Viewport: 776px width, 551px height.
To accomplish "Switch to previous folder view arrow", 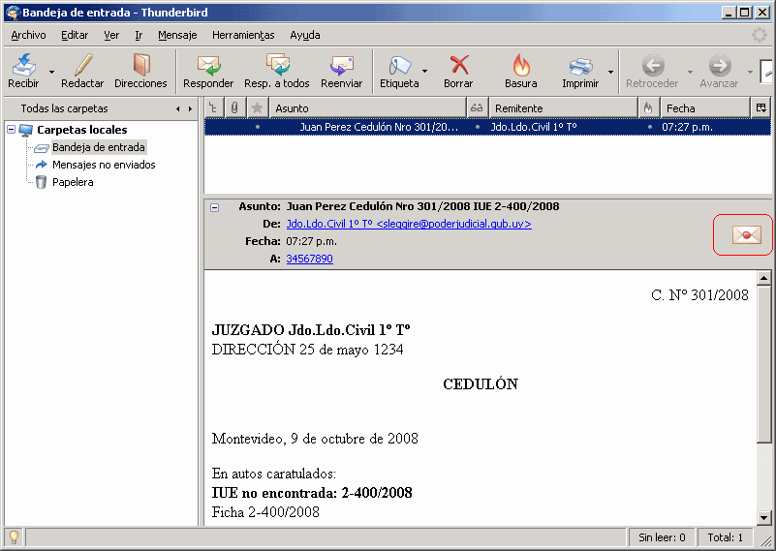I will pos(178,108).
